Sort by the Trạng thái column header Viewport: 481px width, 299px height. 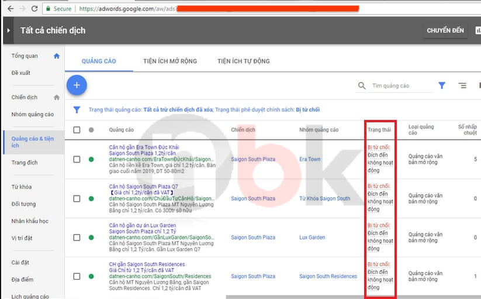point(379,130)
